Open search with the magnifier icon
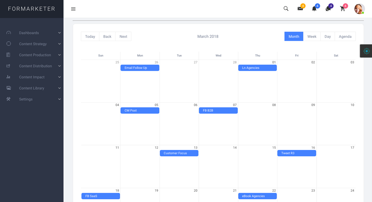The width and height of the screenshot is (372, 202). pos(286,9)
